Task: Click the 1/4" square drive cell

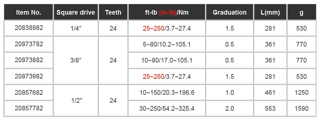Action: [x=76, y=28]
